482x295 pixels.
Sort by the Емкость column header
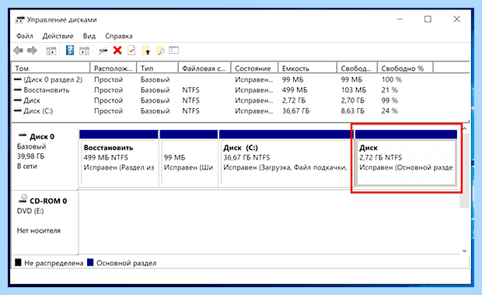(307, 68)
